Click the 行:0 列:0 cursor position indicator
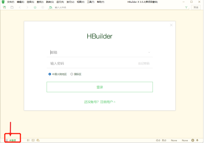The image size is (204, 143). coord(161,140)
